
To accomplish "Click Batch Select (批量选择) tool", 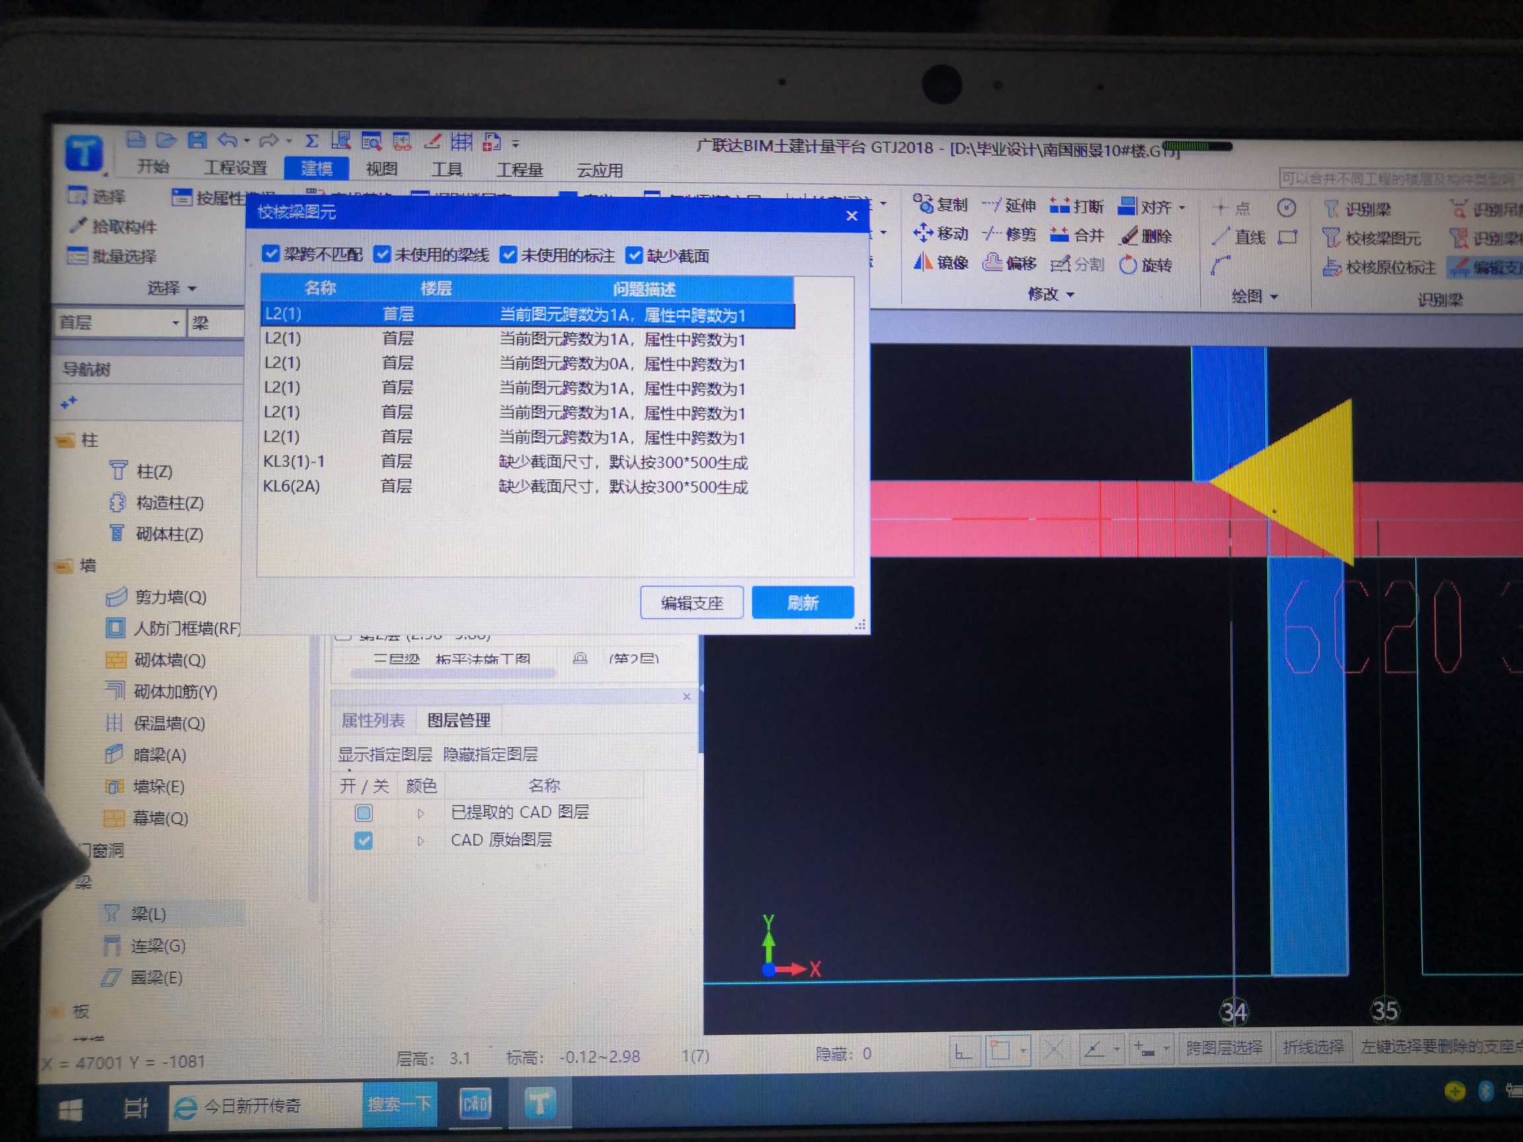I will pos(112,256).
